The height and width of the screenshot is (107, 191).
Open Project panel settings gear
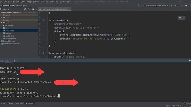[33, 9]
